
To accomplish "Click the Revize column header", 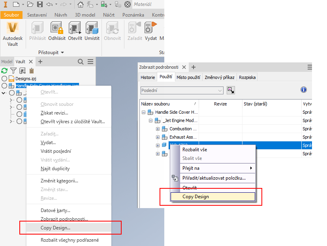I will click(x=220, y=104).
